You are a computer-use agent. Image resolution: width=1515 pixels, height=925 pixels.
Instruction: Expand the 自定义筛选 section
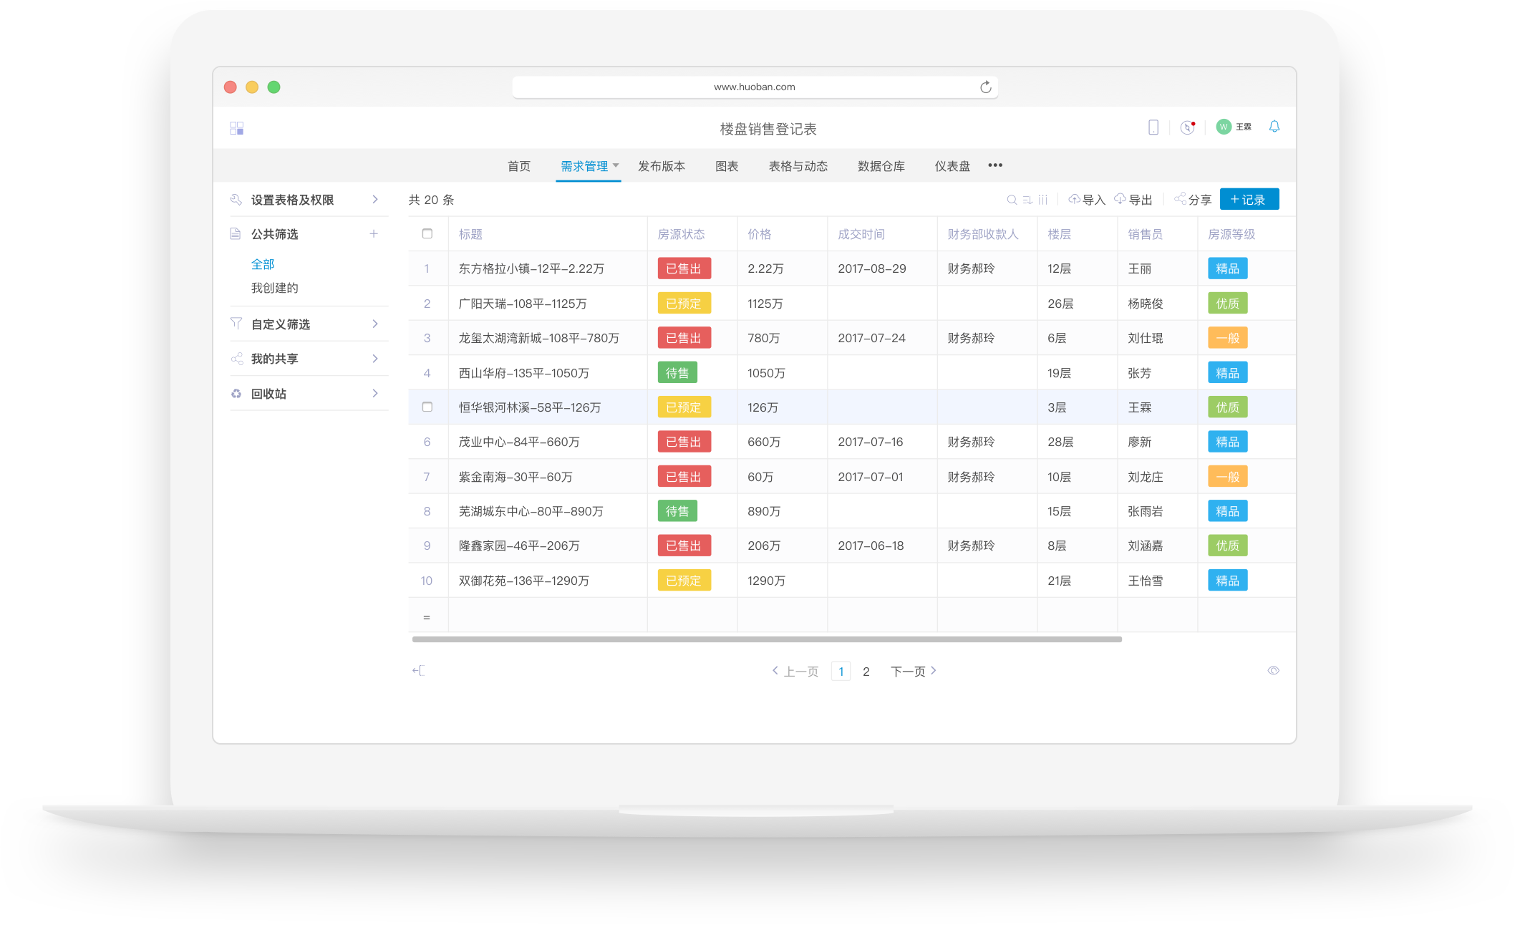point(281,324)
